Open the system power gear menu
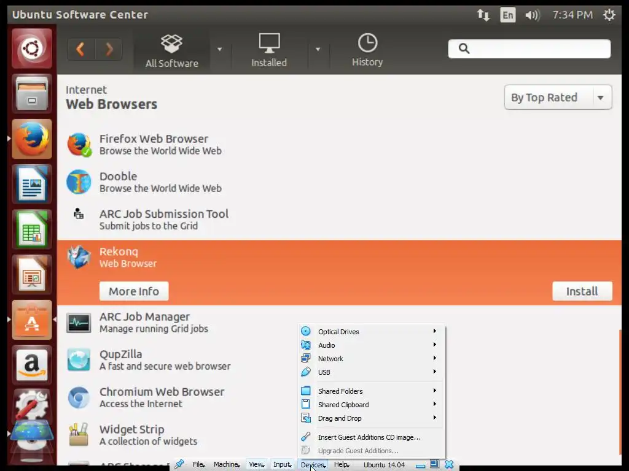 click(609, 15)
